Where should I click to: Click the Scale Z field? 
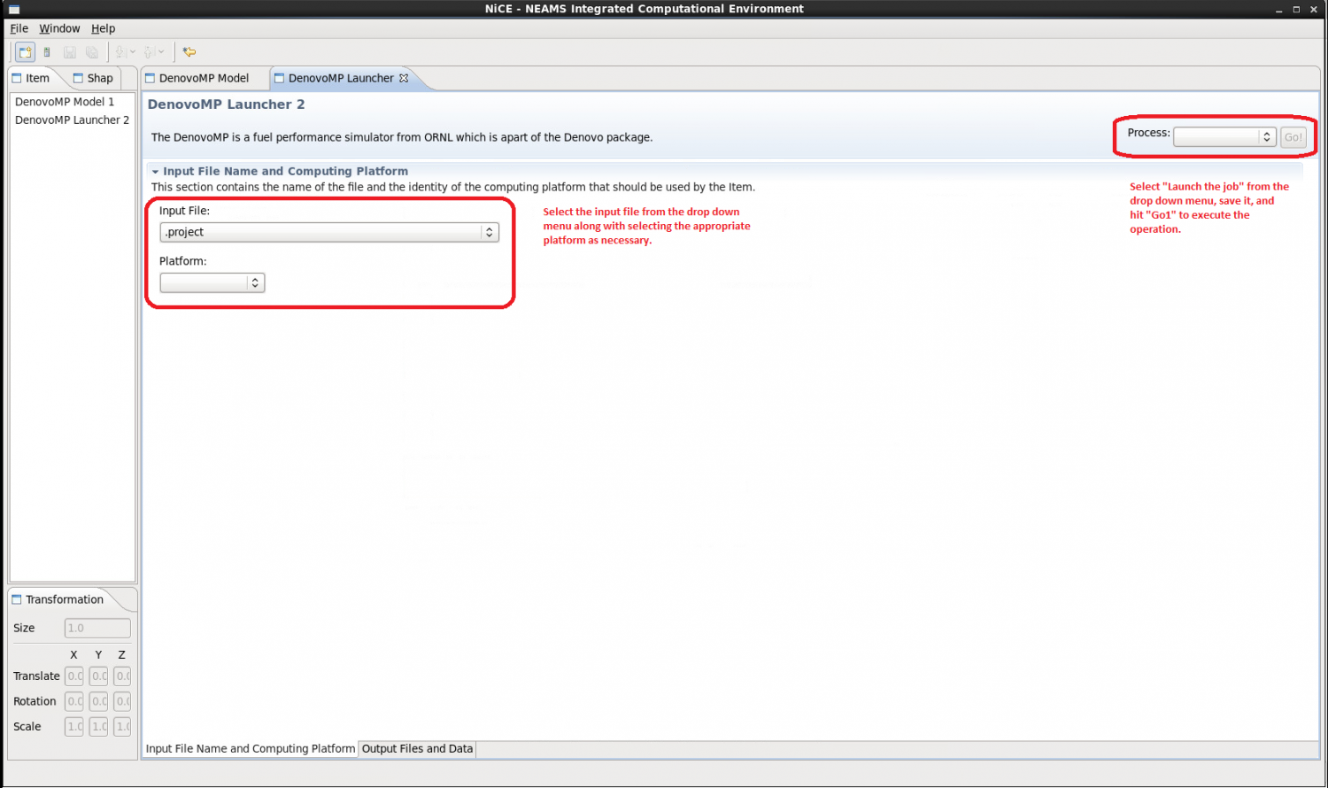(x=122, y=727)
